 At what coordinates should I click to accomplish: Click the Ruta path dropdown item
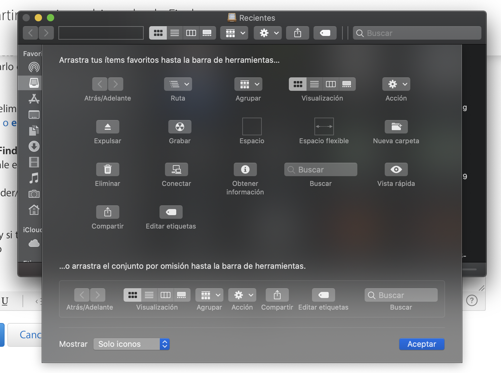pos(178,84)
